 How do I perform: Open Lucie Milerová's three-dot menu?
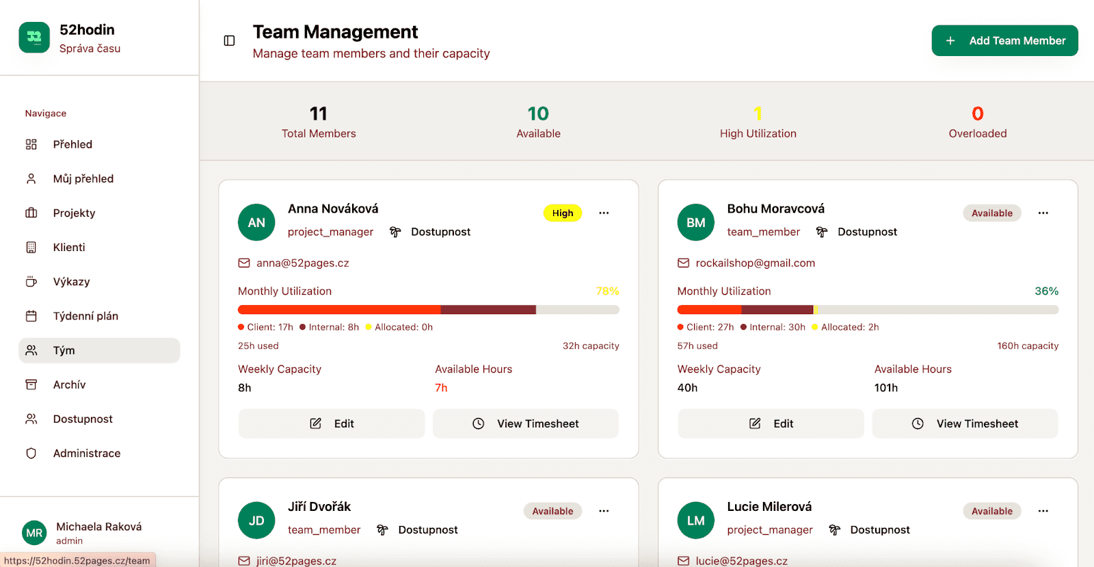1043,511
